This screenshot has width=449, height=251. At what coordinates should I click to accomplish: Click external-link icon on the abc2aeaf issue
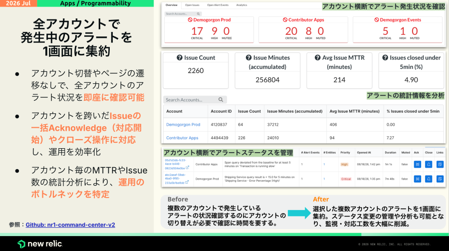pos(187,182)
